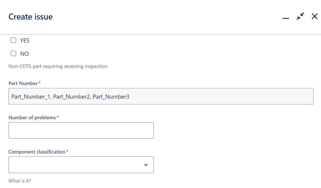Click on Part_Number2 text in field

pyautogui.click(x=71, y=96)
